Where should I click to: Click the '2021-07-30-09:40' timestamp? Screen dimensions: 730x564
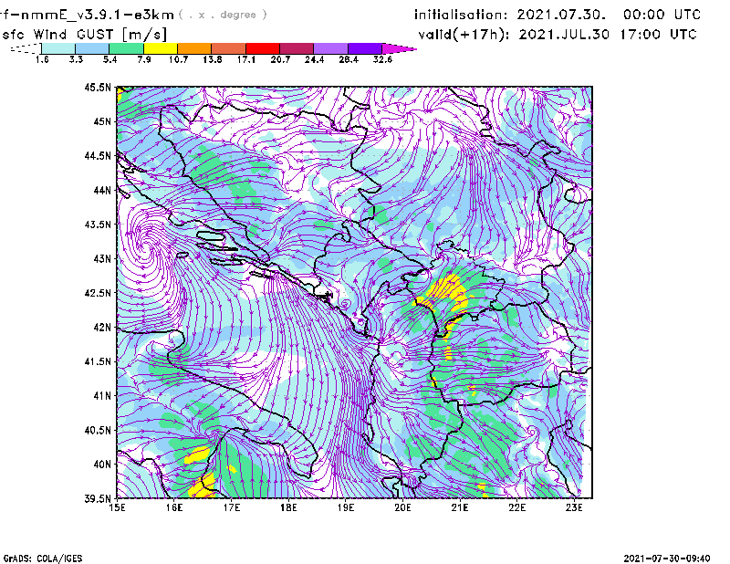click(667, 559)
